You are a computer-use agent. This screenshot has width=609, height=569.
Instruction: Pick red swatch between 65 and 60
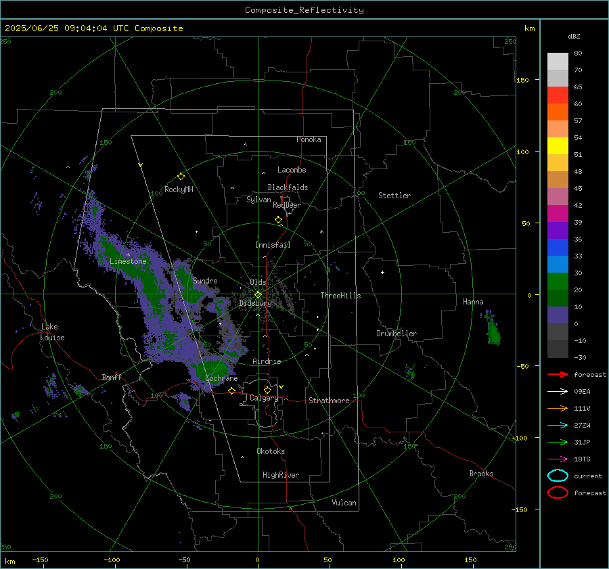coord(558,95)
